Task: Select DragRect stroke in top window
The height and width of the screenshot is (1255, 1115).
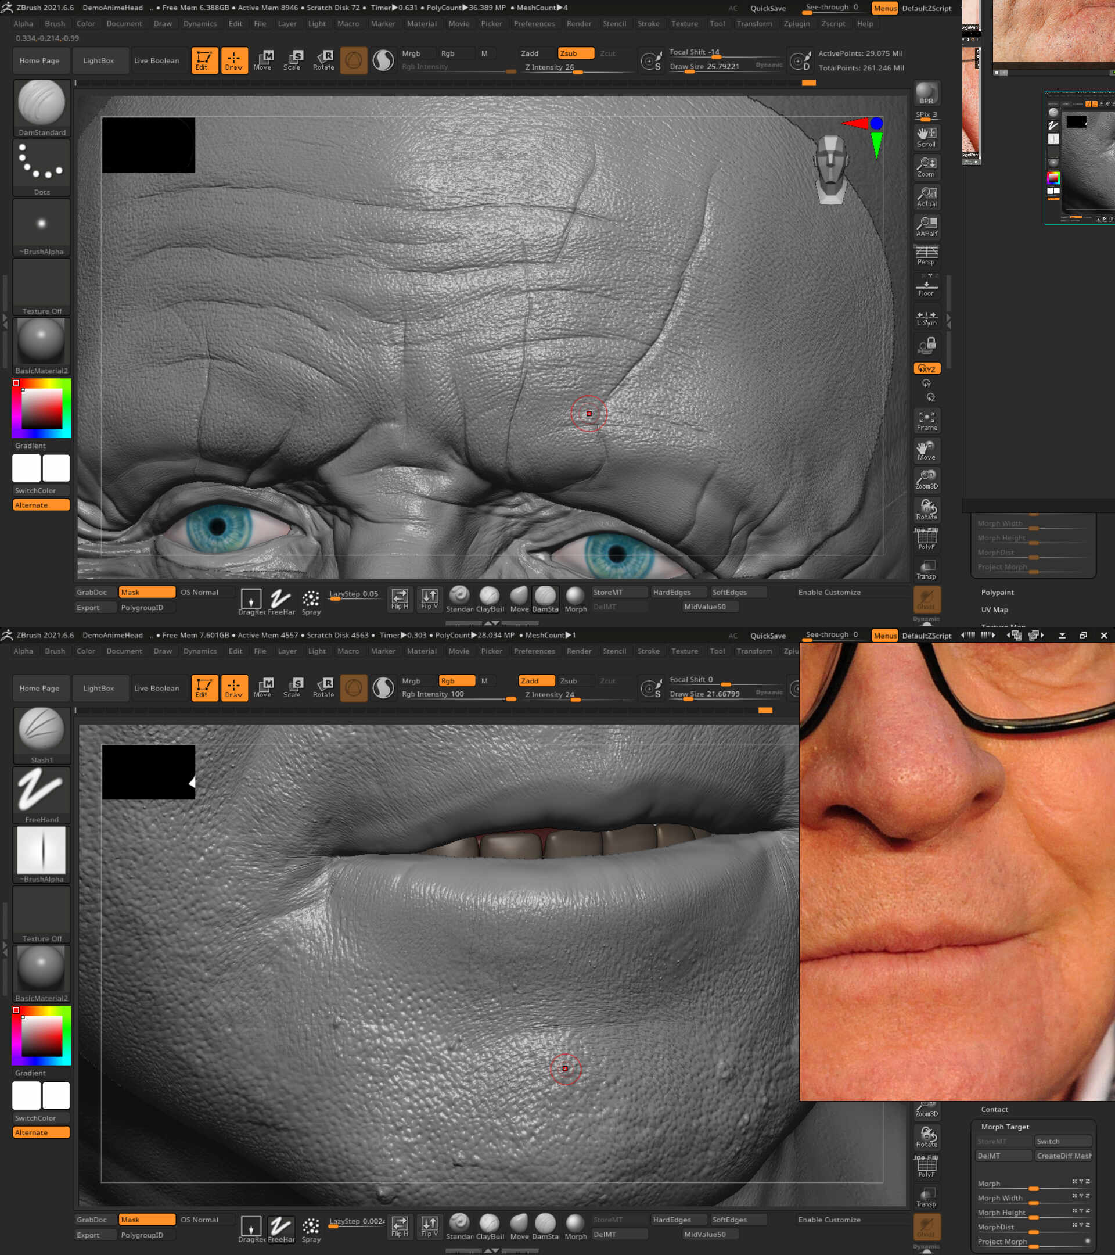Action: (x=251, y=601)
